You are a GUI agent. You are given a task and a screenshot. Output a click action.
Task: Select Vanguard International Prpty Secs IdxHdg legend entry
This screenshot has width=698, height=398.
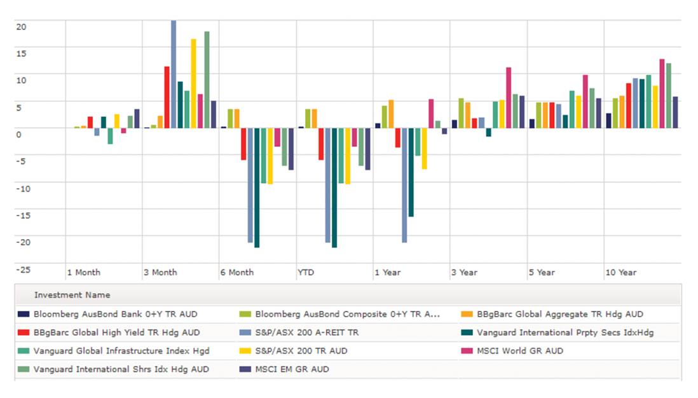[x=565, y=333]
